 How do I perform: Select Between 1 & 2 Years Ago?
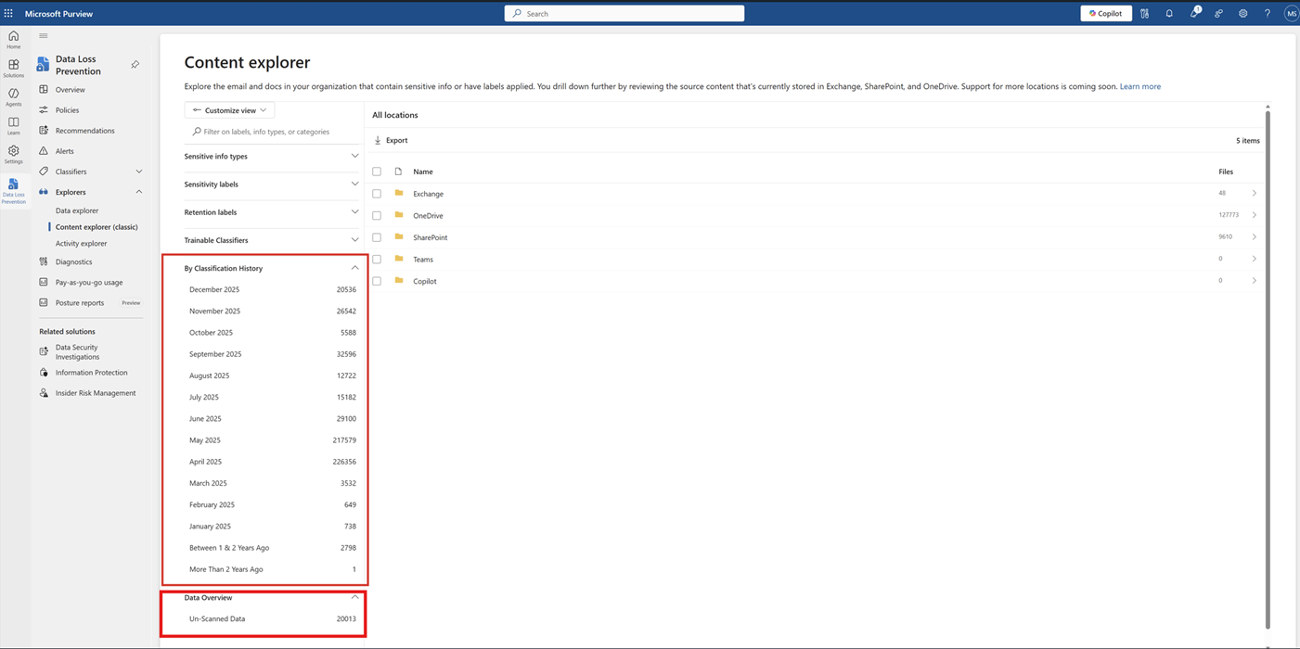pos(272,547)
